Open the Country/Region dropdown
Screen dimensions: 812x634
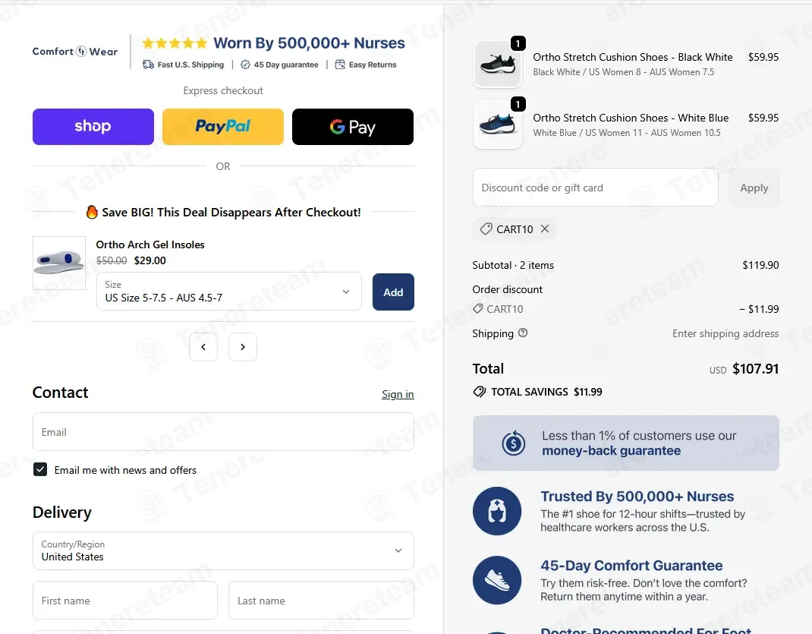click(223, 550)
